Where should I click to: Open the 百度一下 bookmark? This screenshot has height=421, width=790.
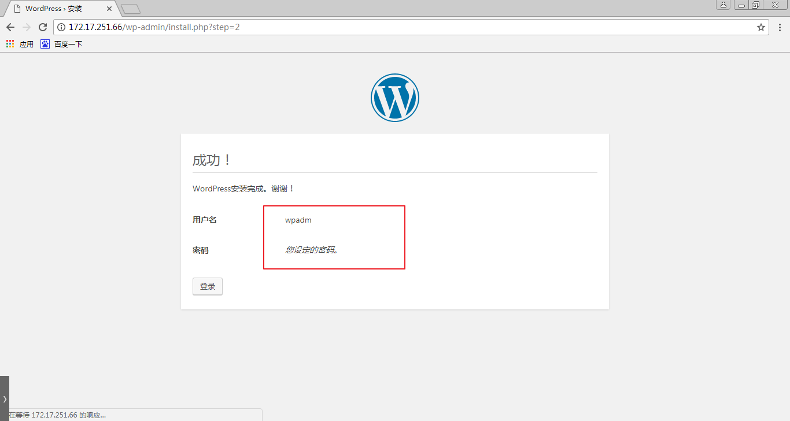(x=61, y=44)
